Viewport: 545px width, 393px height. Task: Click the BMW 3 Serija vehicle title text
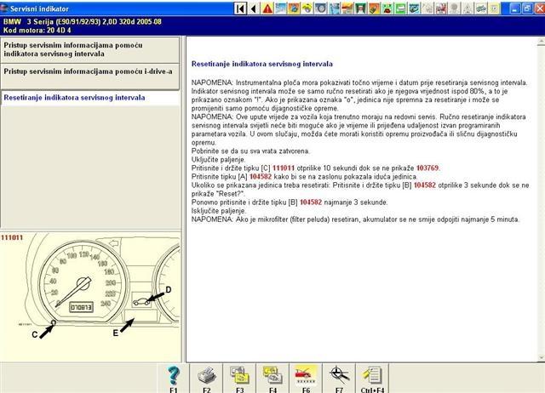pyautogui.click(x=83, y=21)
